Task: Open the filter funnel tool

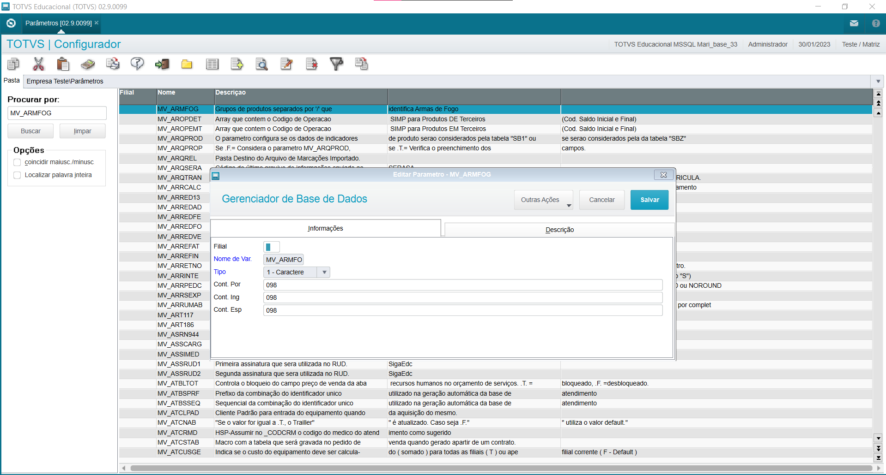Action: tap(336, 64)
